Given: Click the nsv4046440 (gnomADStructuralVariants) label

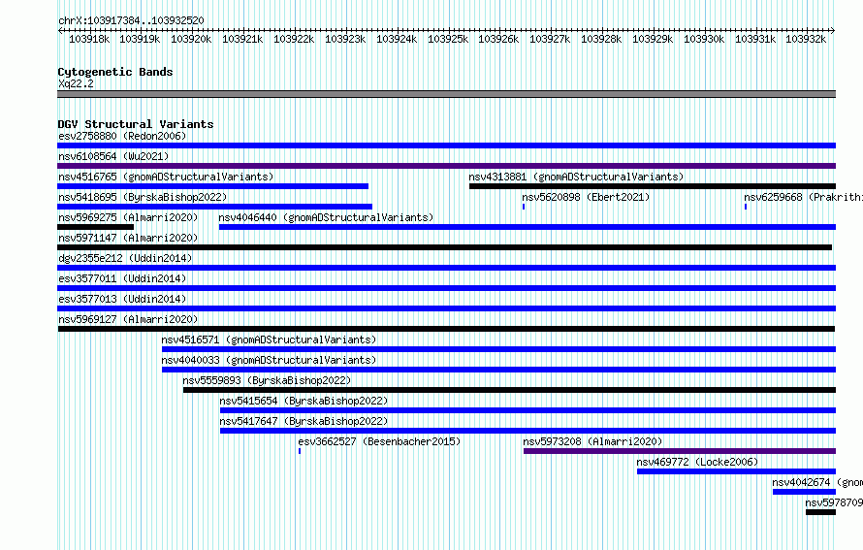Looking at the screenshot, I should (326, 217).
